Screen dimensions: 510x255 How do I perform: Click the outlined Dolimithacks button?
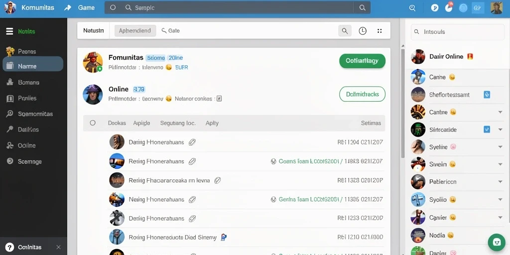pyautogui.click(x=362, y=94)
